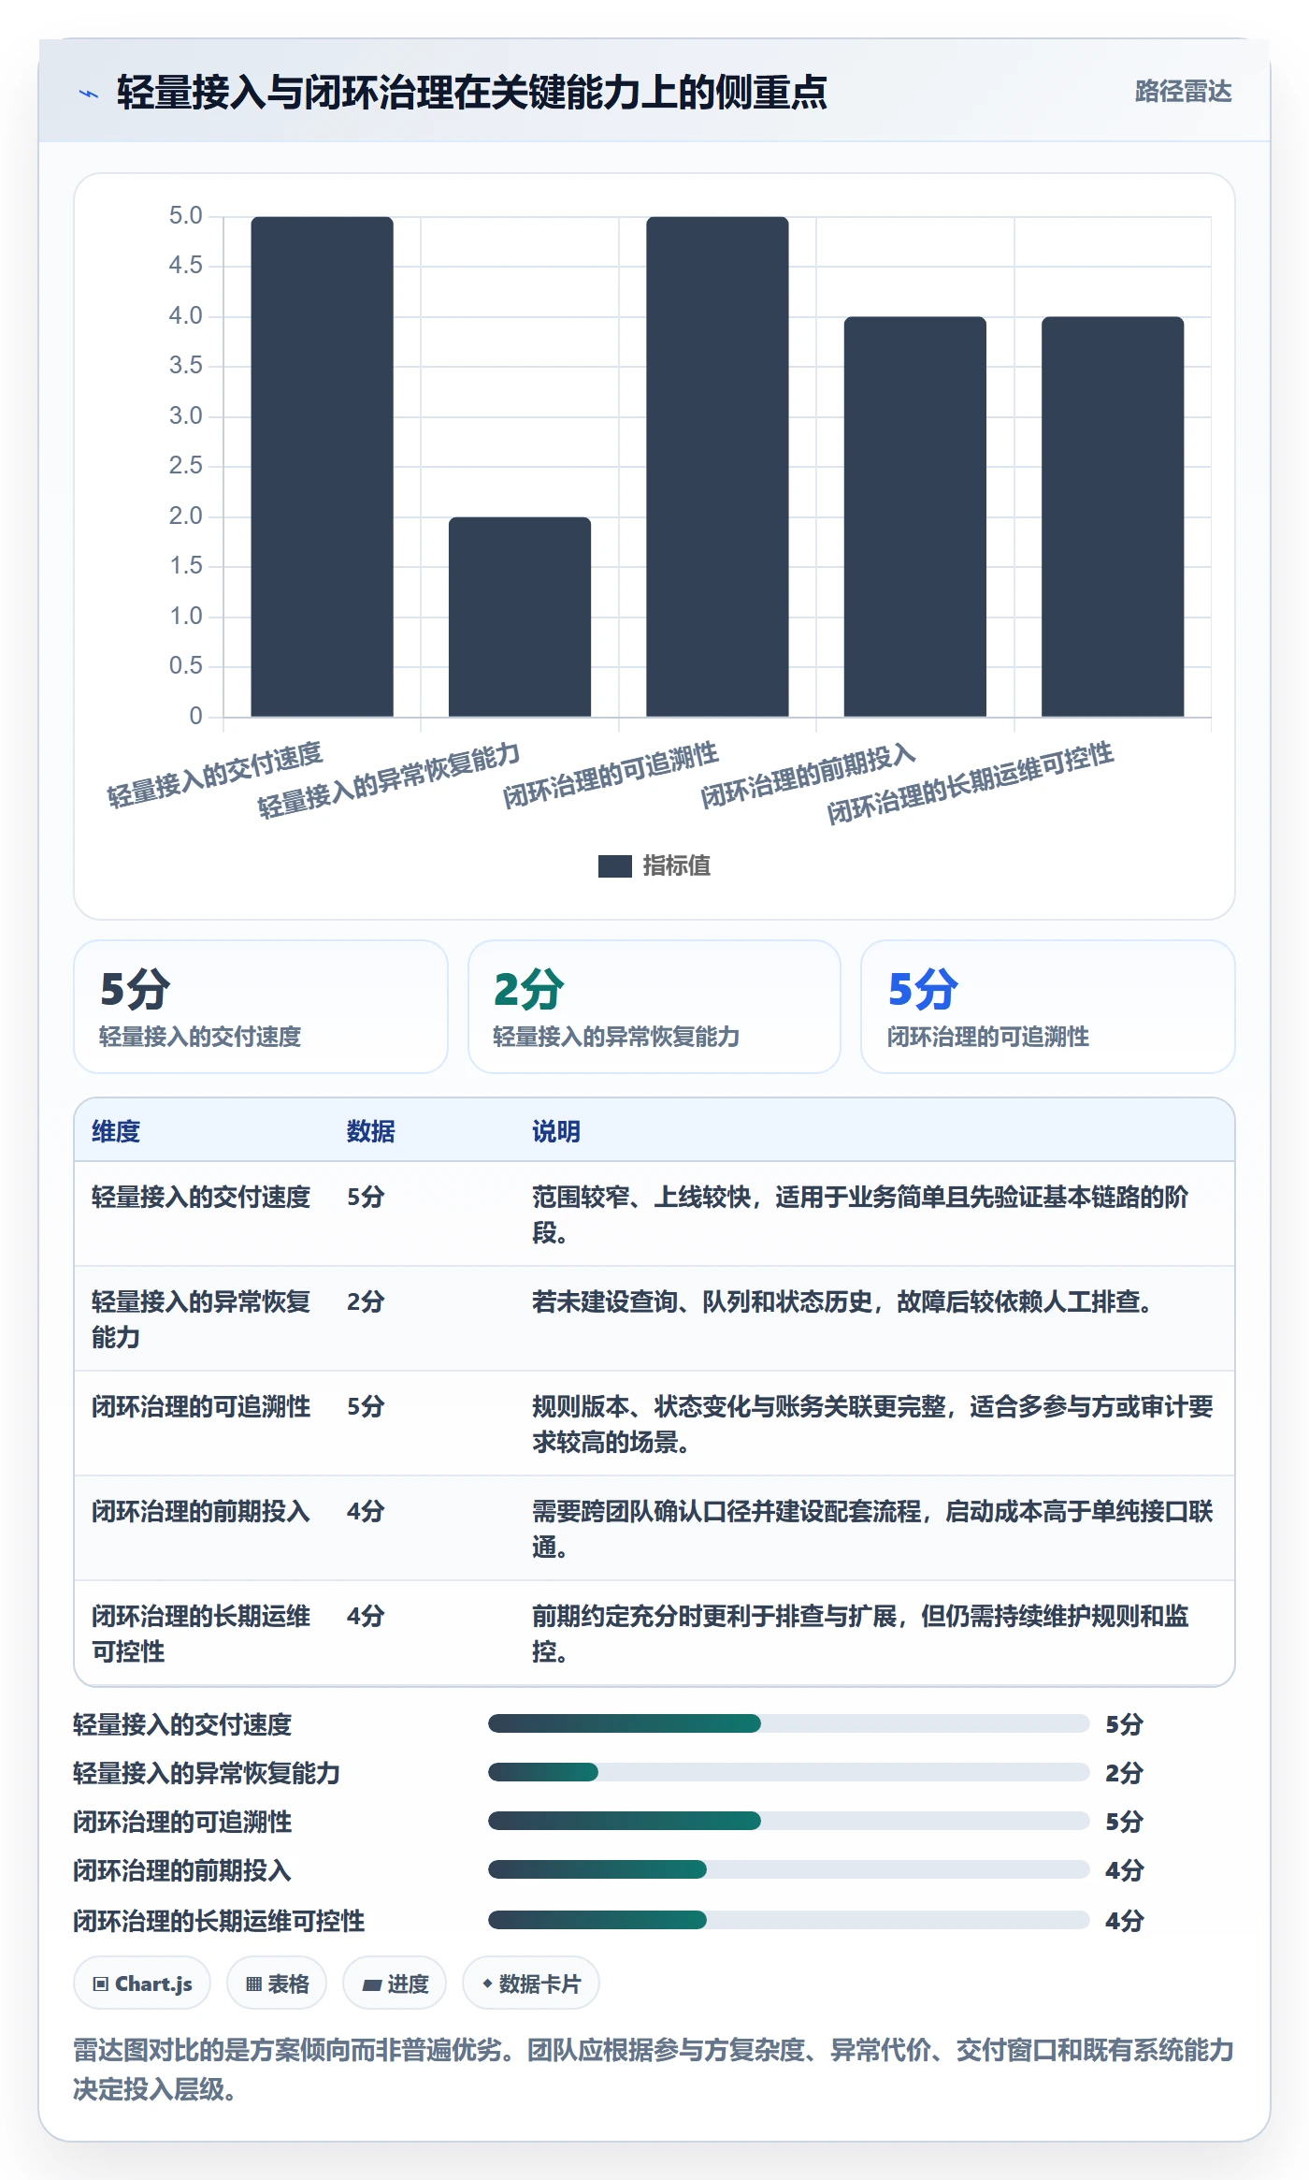1309x2180 pixels.
Task: Click the 数据 column header
Action: (371, 1131)
